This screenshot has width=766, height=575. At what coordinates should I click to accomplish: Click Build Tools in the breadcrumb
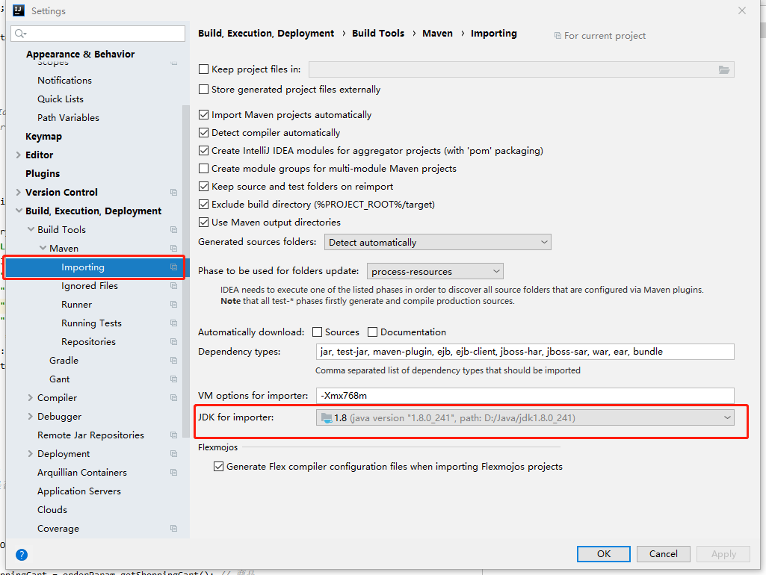coord(378,33)
